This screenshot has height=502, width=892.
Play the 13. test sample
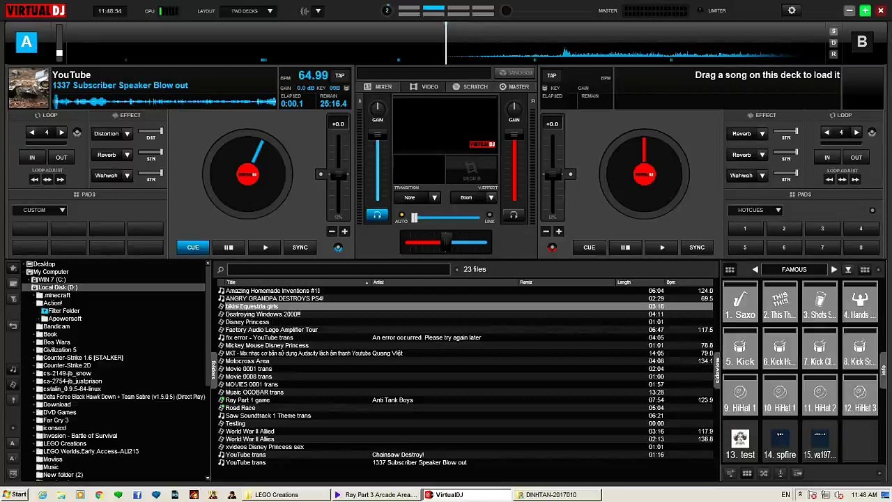740,441
